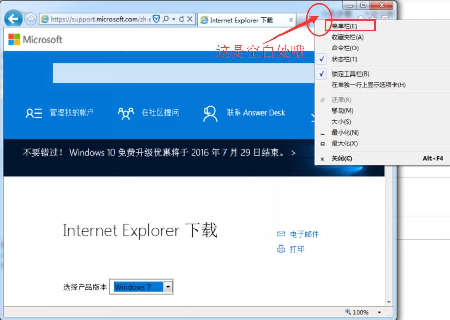This screenshot has width=450, height=320.
Task: Click the blue shield icon in address bar
Action: pyautogui.click(x=156, y=19)
